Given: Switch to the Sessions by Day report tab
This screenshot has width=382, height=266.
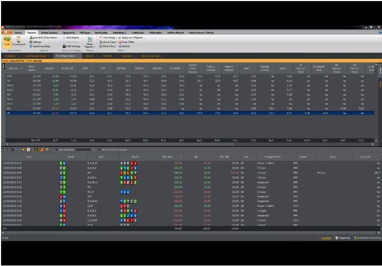Looking at the screenshot, I should coord(150,56).
